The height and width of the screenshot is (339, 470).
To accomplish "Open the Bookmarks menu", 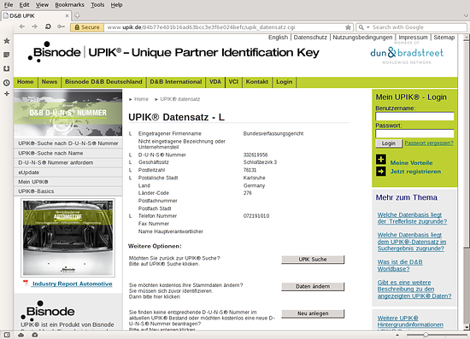I will coord(69,5).
